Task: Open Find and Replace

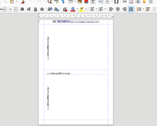Action: click(x=50, y=2)
